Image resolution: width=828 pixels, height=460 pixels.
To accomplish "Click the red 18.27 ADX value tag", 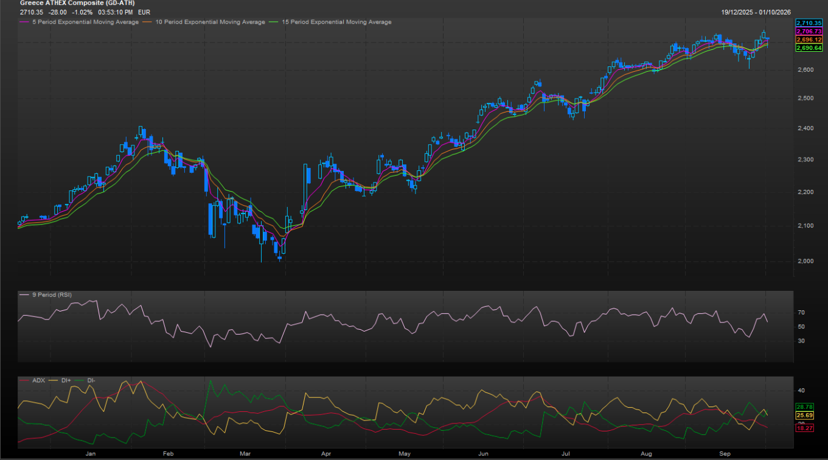I will (805, 428).
